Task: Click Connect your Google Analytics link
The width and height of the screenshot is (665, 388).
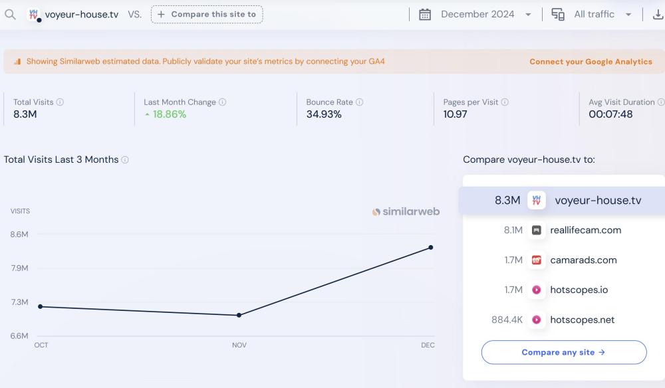Action: coord(591,62)
